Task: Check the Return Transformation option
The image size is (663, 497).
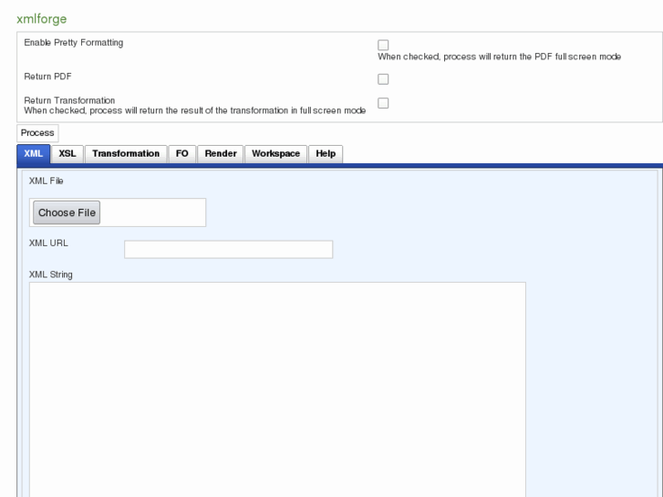Action: tap(383, 103)
